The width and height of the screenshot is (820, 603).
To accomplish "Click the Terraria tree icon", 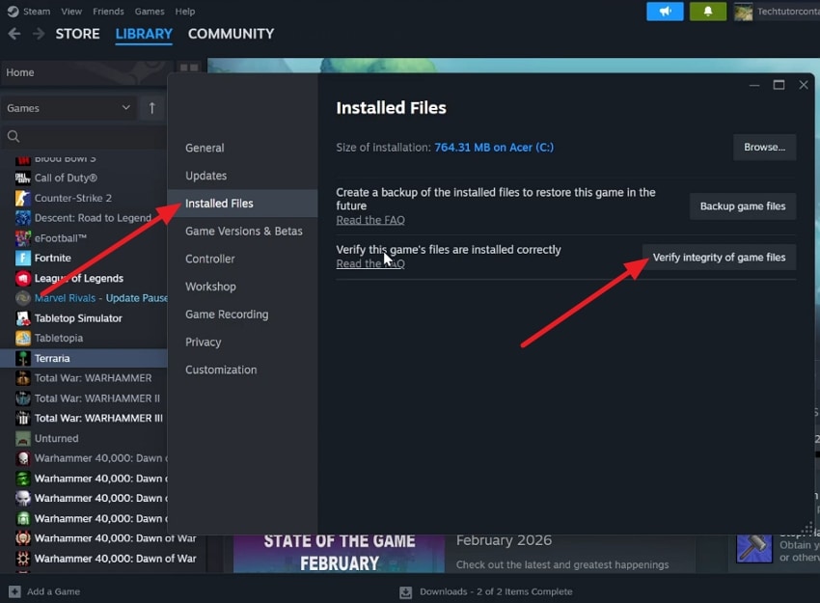I will click(22, 358).
